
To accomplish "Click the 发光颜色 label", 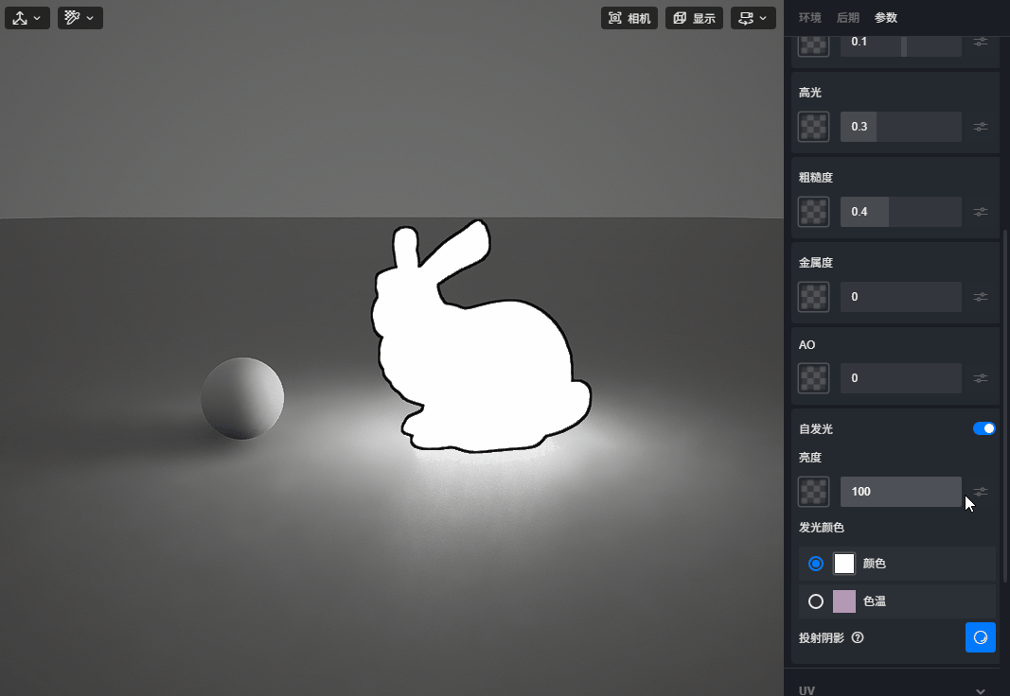I will pyautogui.click(x=822, y=528).
